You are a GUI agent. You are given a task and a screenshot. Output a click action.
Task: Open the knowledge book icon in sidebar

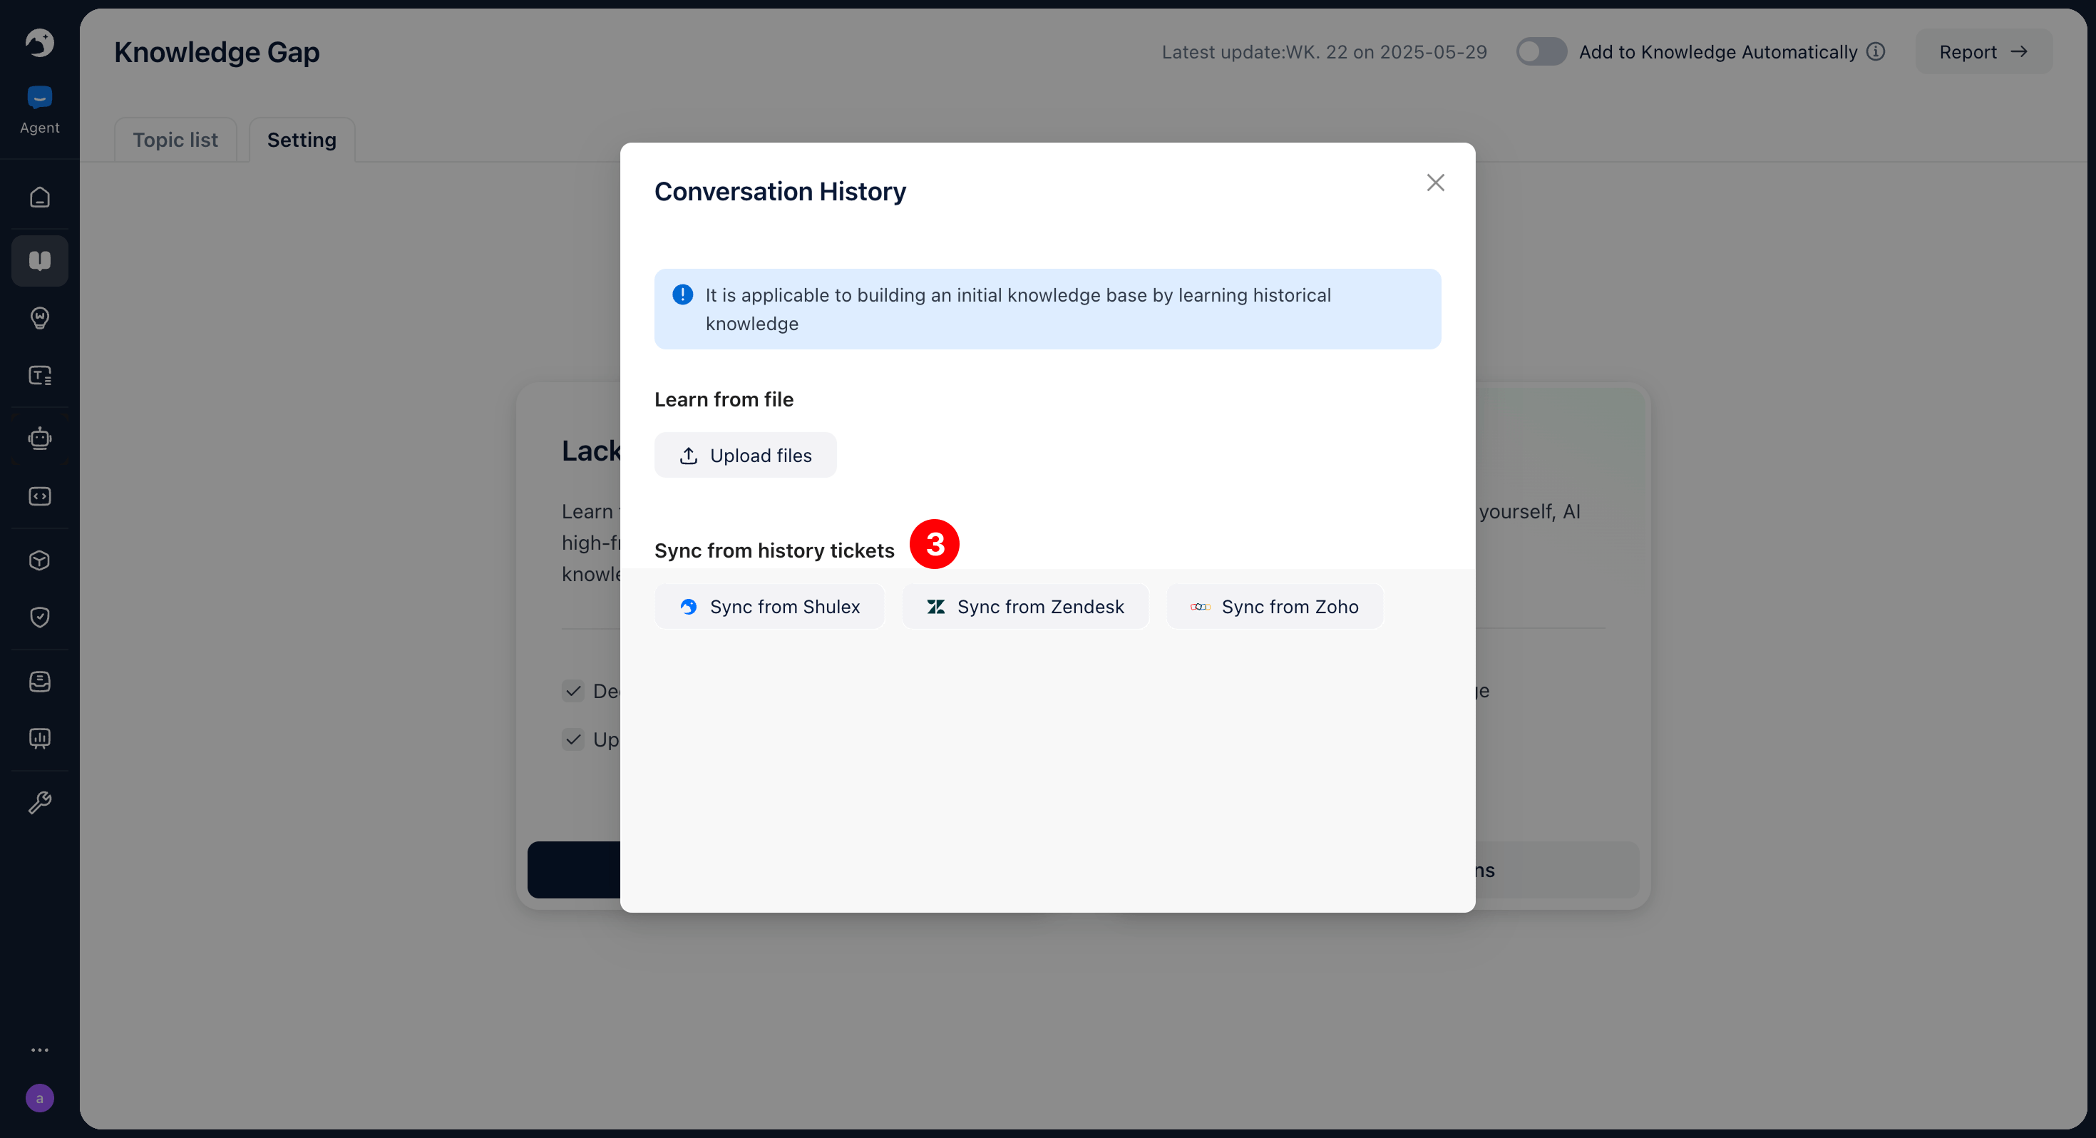39,260
